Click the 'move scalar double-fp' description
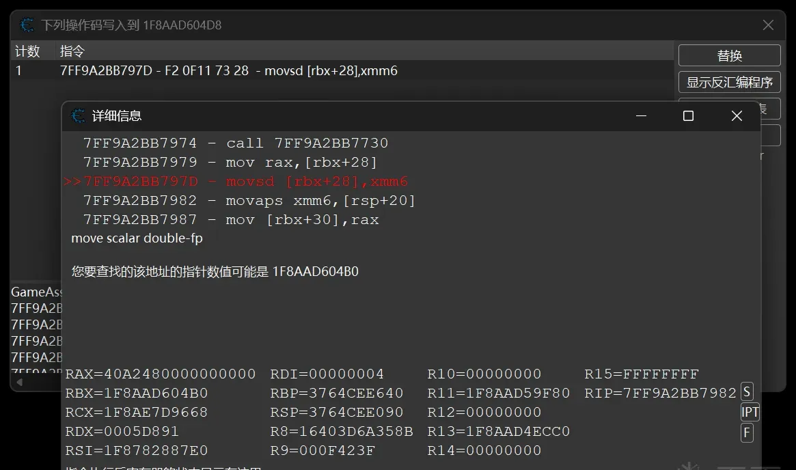This screenshot has width=796, height=470. pyautogui.click(x=137, y=238)
